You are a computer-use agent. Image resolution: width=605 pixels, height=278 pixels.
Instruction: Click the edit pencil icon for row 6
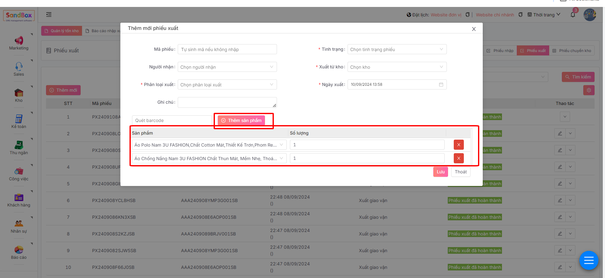560,200
